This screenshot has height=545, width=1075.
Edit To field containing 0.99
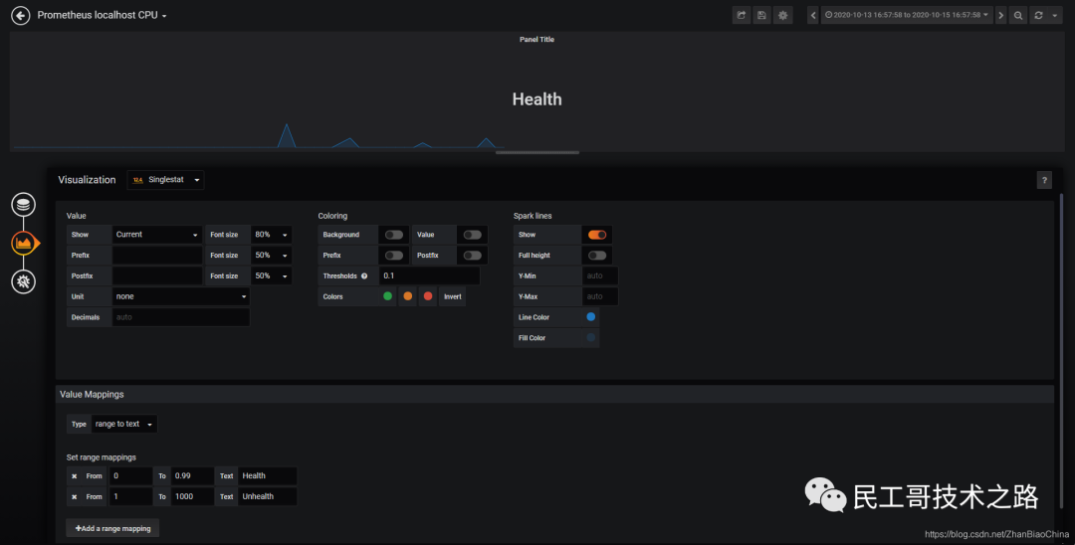[x=192, y=475]
